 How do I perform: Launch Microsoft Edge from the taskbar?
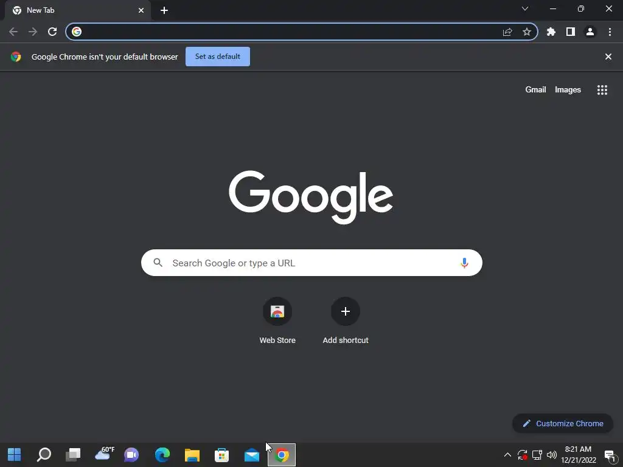click(162, 455)
